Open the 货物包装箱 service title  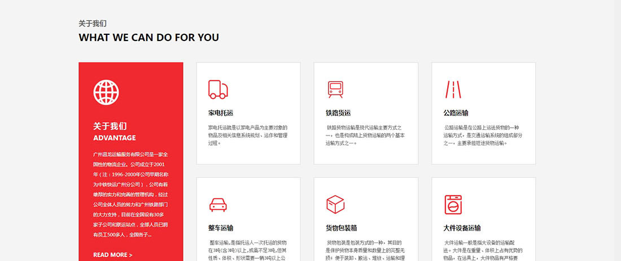(x=342, y=228)
